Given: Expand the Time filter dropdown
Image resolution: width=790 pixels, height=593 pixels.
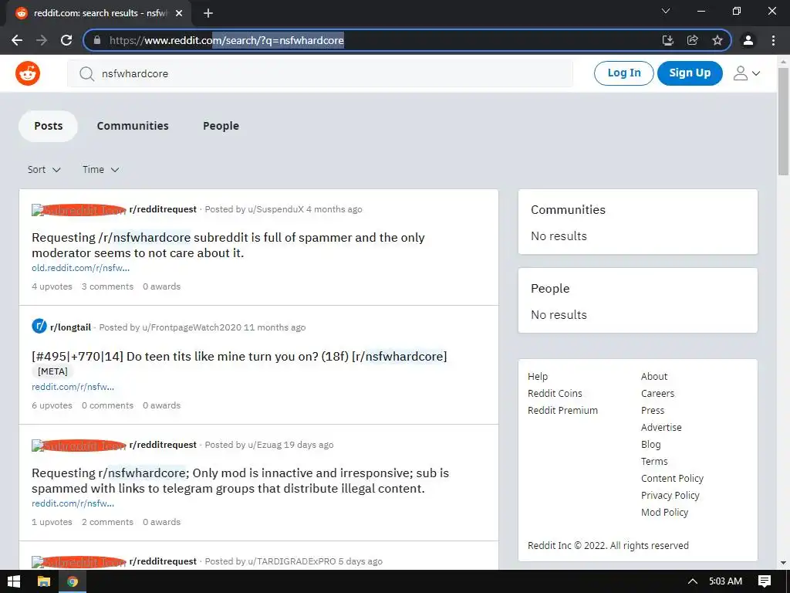Looking at the screenshot, I should tap(101, 169).
